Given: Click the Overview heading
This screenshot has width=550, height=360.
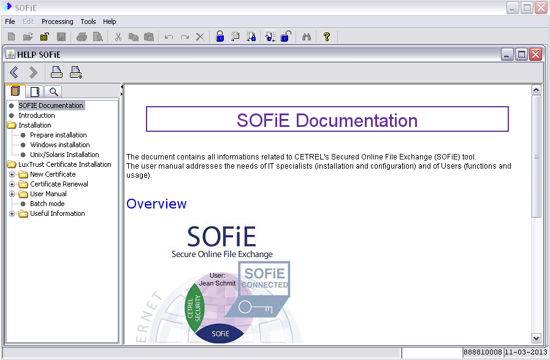Looking at the screenshot, I should (156, 204).
